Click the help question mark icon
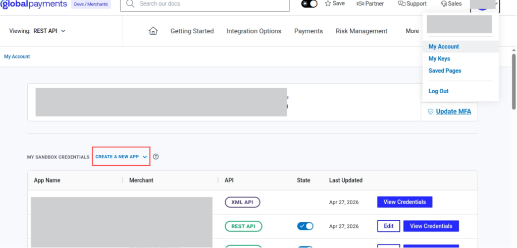The image size is (517, 248). tap(156, 157)
